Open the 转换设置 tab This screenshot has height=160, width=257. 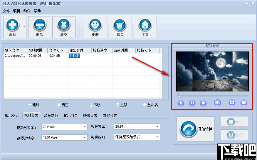point(90,116)
